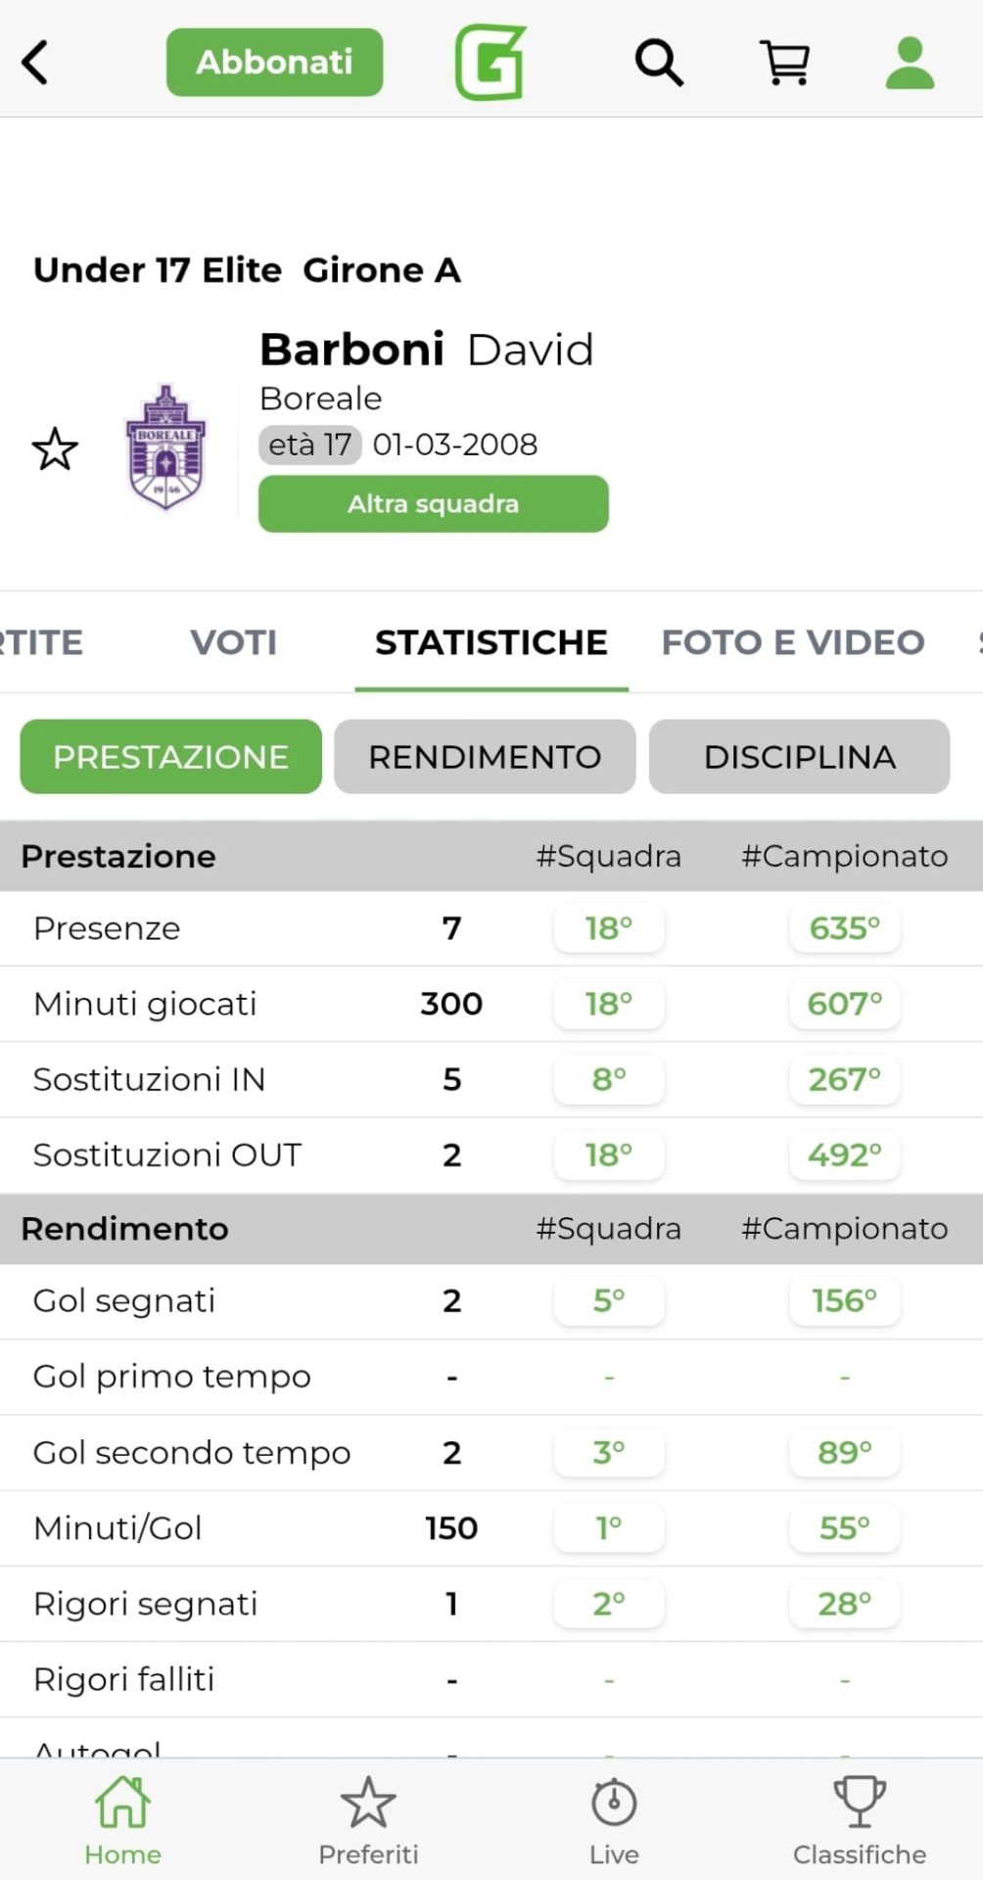Image resolution: width=983 pixels, height=1880 pixels.
Task: Tap the 635° Presenze championship rank
Action: 844,928
